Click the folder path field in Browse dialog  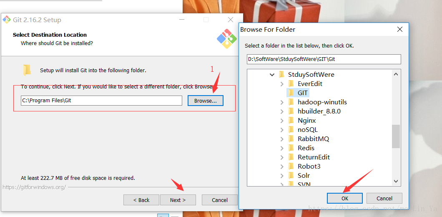click(x=324, y=59)
